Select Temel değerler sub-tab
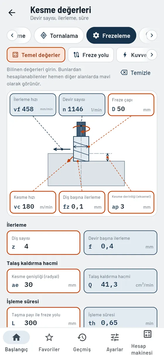The image size is (164, 355). [x=36, y=55]
